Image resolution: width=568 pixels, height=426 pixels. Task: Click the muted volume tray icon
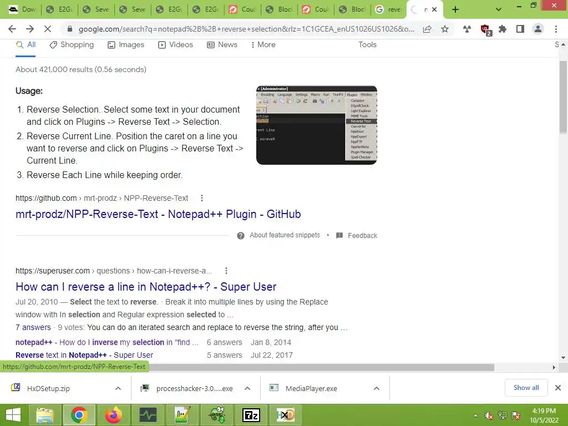click(x=489, y=415)
